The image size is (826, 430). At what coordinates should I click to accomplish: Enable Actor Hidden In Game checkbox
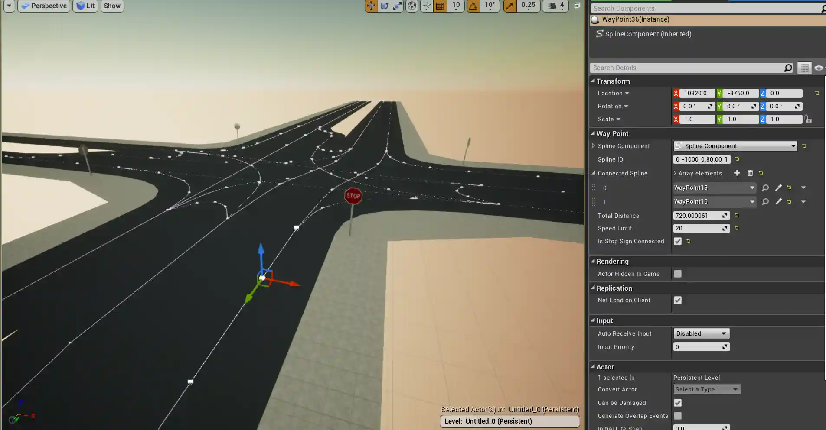(678, 274)
